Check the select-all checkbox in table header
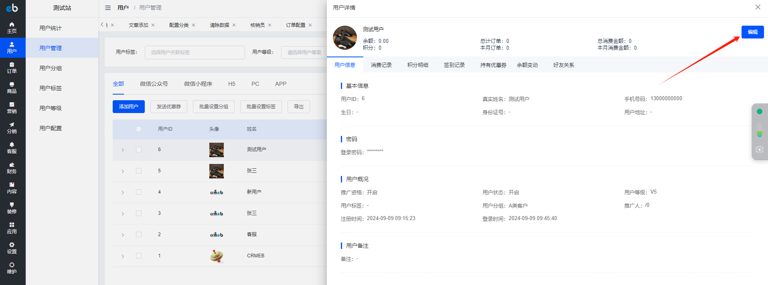Viewport: 768px width, 285px height. click(139, 129)
